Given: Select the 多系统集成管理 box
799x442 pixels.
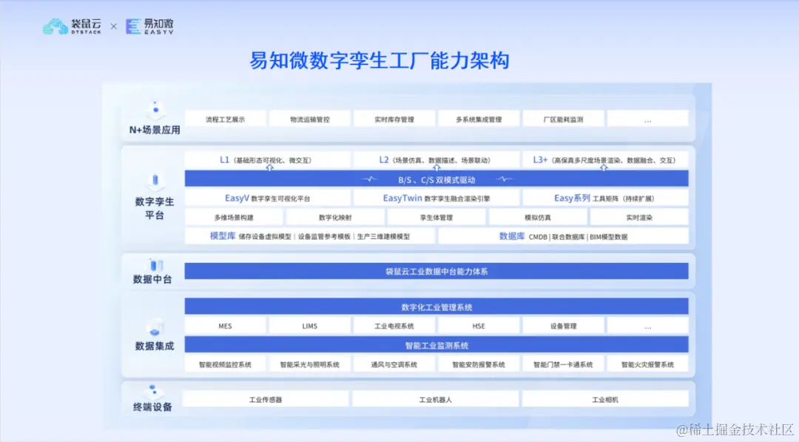Looking at the screenshot, I should point(479,119).
